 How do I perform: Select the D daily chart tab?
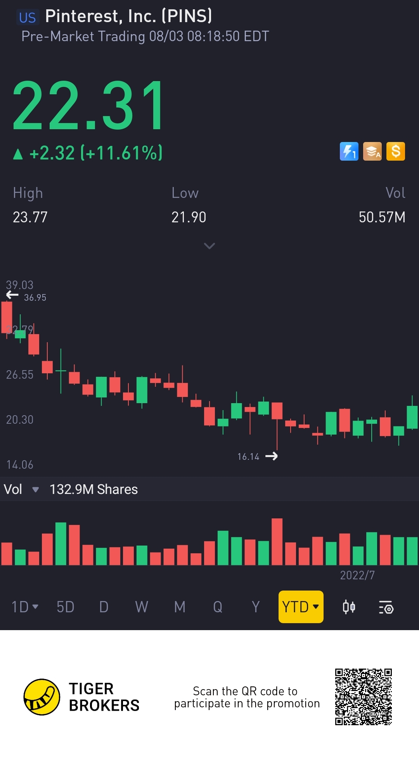point(103,607)
